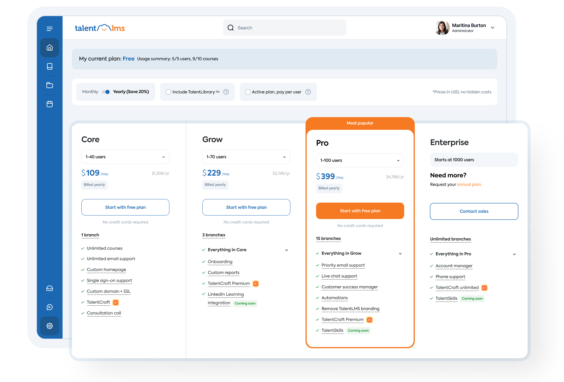Image resolution: width=564 pixels, height=382 pixels.
Task: Click Account manager feature in Enterprise
Action: pyautogui.click(x=454, y=266)
